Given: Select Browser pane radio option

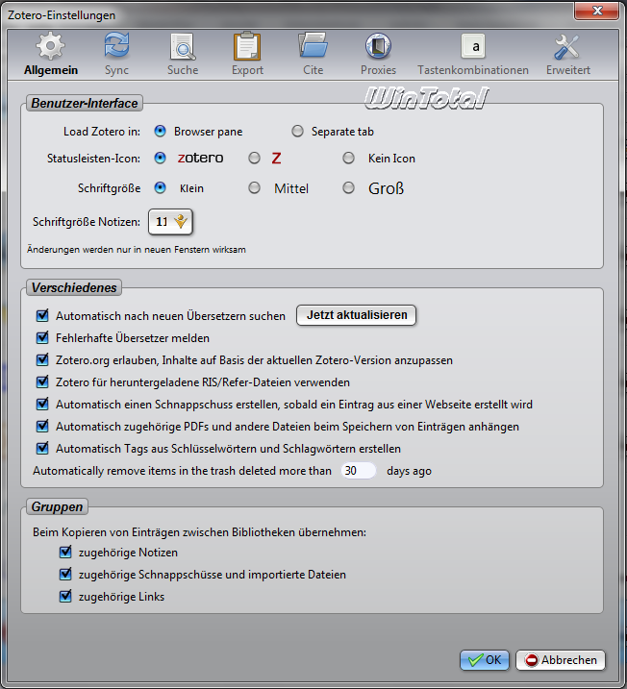Looking at the screenshot, I should (160, 131).
